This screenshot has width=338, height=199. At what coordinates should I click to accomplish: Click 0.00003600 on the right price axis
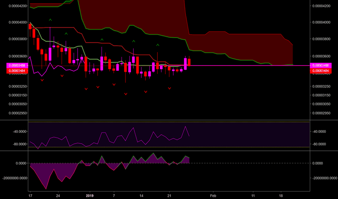[321, 56]
